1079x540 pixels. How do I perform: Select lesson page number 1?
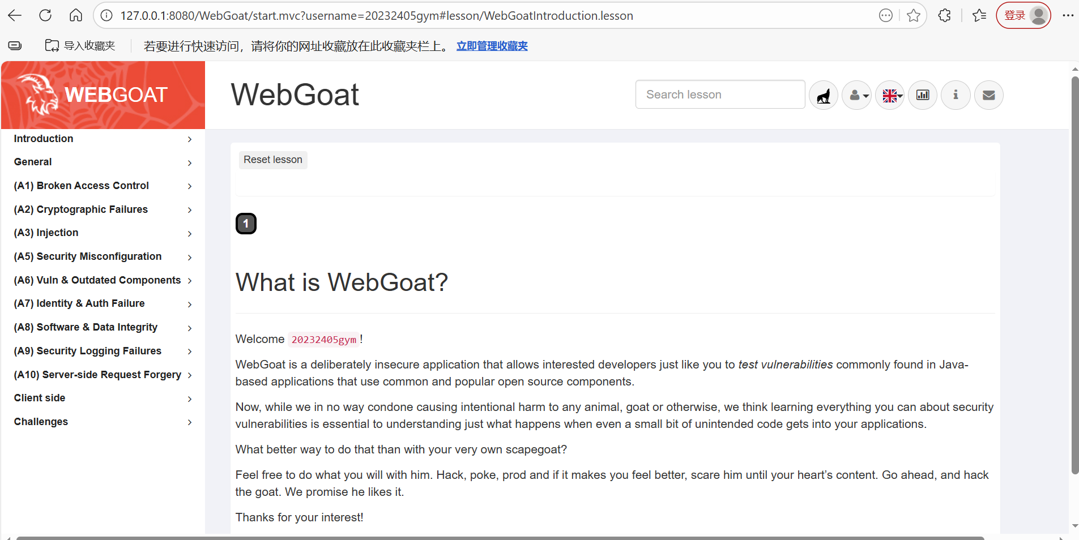click(246, 224)
